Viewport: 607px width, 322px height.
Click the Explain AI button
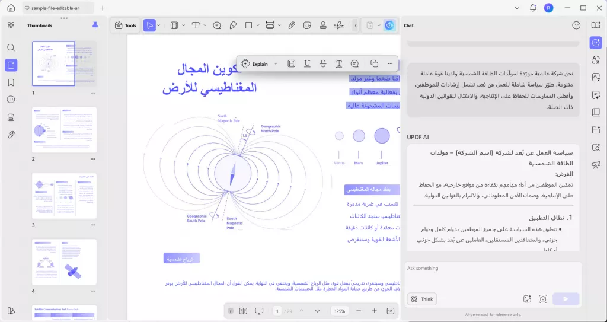coord(254,64)
